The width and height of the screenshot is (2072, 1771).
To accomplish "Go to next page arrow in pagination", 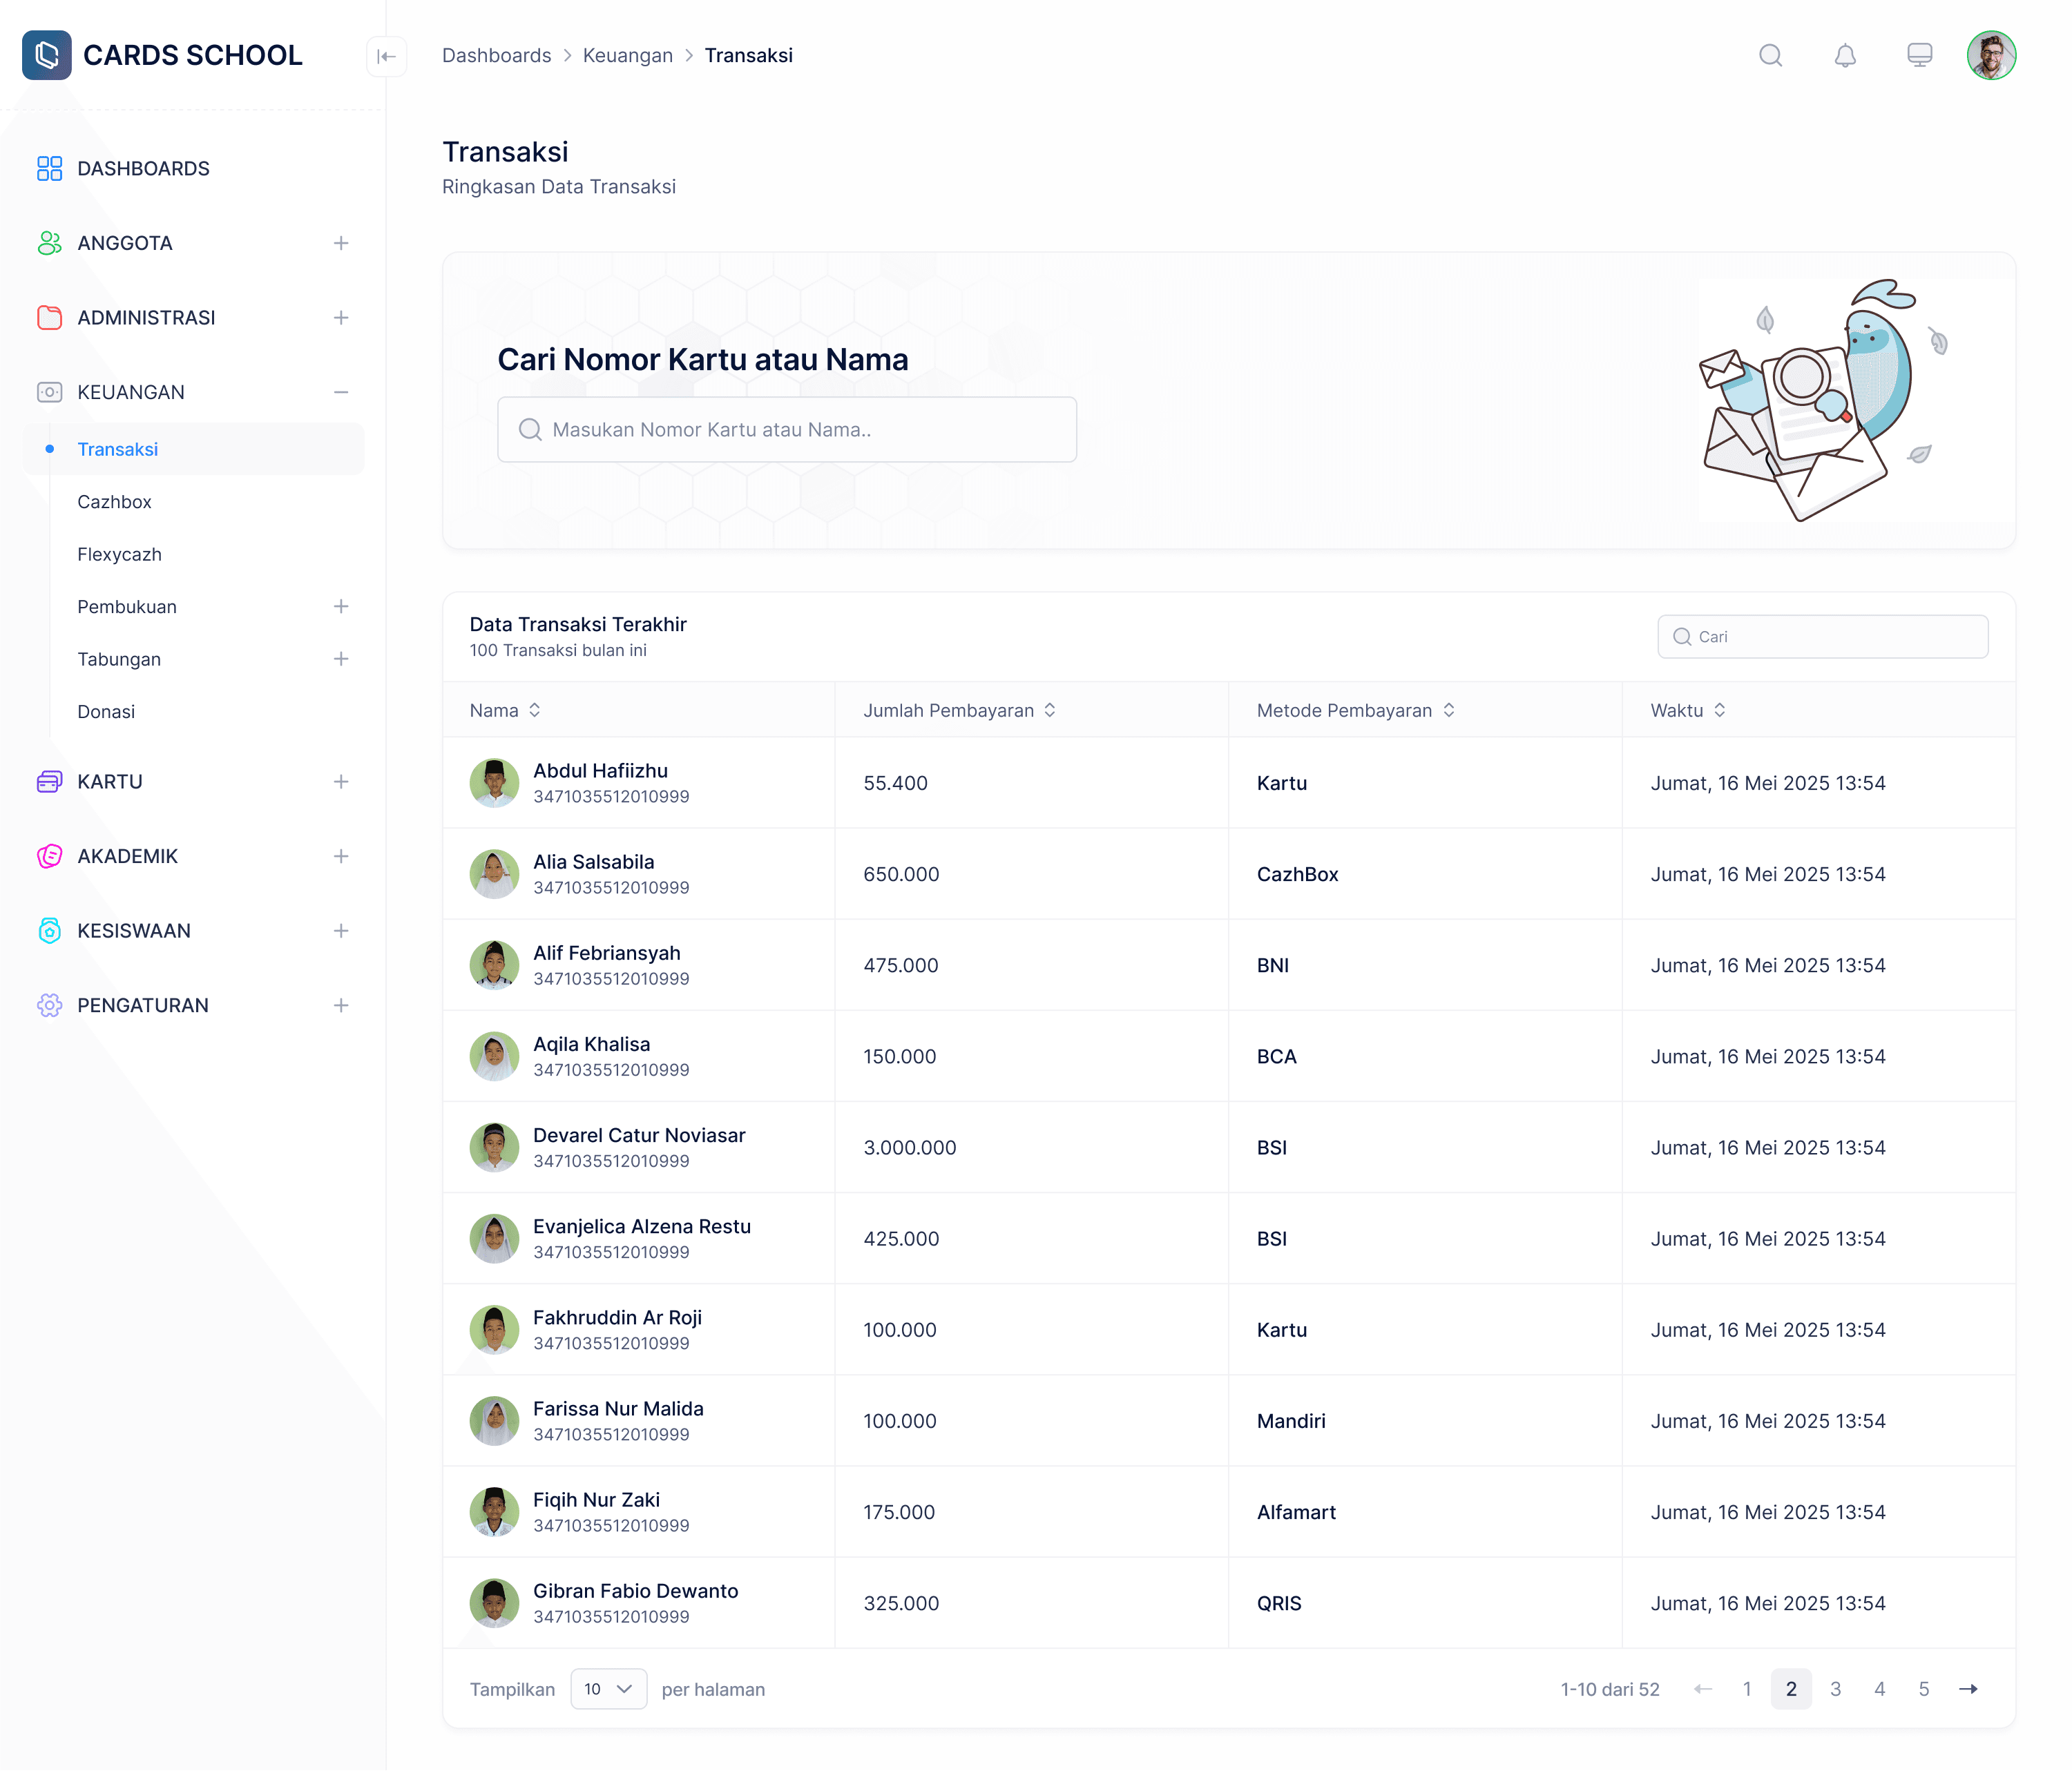I will tap(1968, 1689).
